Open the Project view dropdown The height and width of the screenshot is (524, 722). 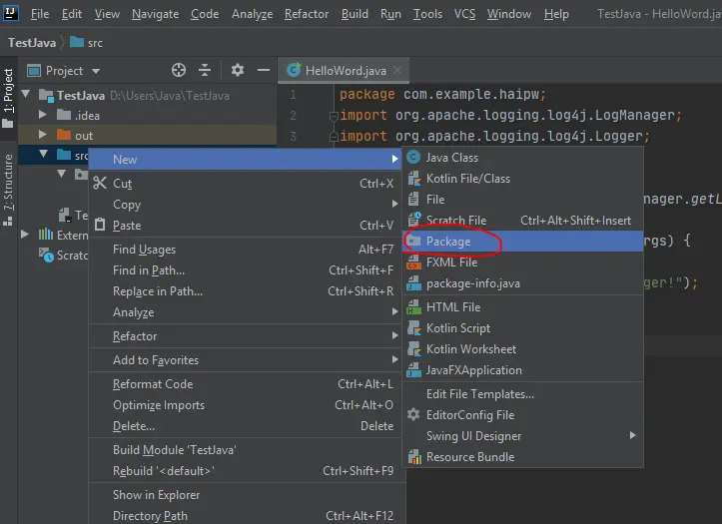[96, 71]
